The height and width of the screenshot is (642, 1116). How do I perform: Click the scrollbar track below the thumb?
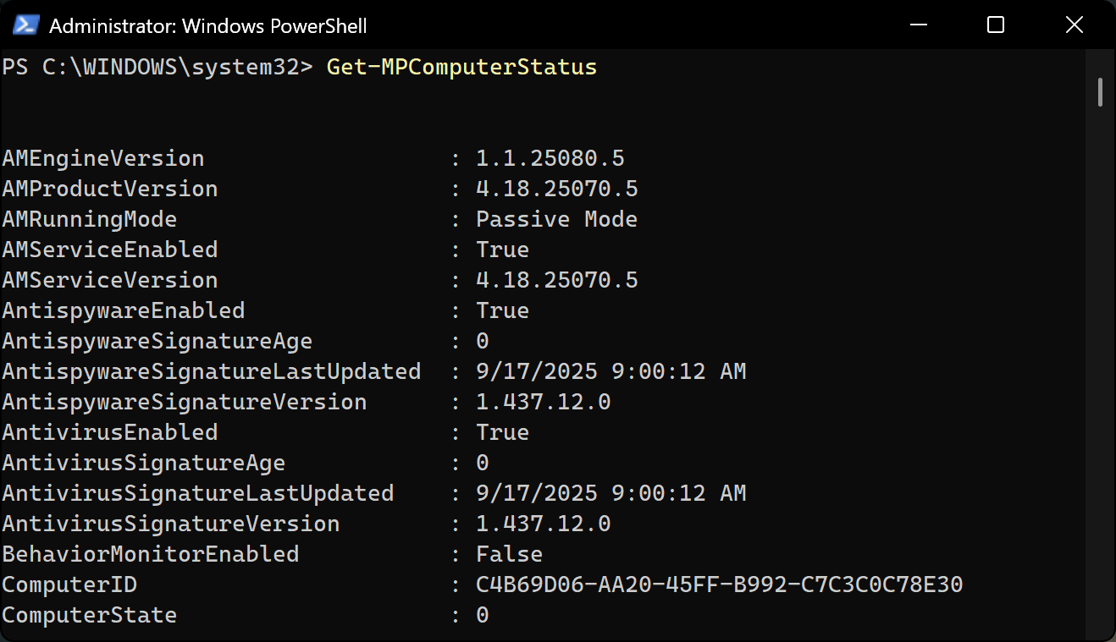[x=1100, y=372]
